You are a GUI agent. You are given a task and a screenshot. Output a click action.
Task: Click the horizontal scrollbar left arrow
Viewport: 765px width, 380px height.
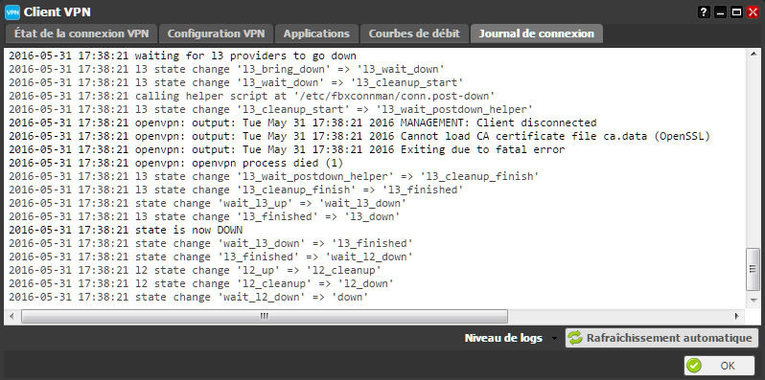12,317
